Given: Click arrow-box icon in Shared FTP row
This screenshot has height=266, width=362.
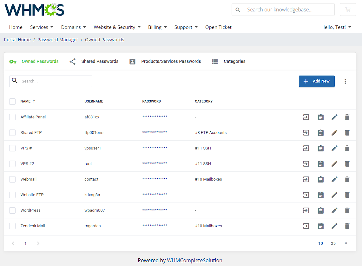Looking at the screenshot, I should [x=306, y=133].
